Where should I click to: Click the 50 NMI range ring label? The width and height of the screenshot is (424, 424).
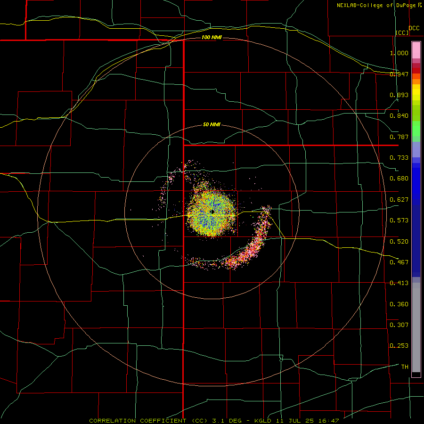pos(212,124)
